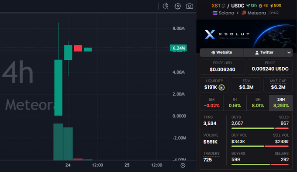The width and height of the screenshot is (297, 172).
Task: Click the 500 boosts lightning badge
Action: coord(276,6)
